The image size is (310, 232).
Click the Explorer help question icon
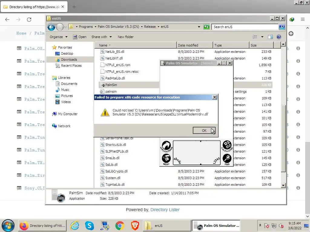click(279, 37)
